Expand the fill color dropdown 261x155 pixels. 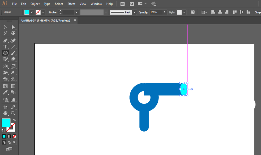pos(32,12)
